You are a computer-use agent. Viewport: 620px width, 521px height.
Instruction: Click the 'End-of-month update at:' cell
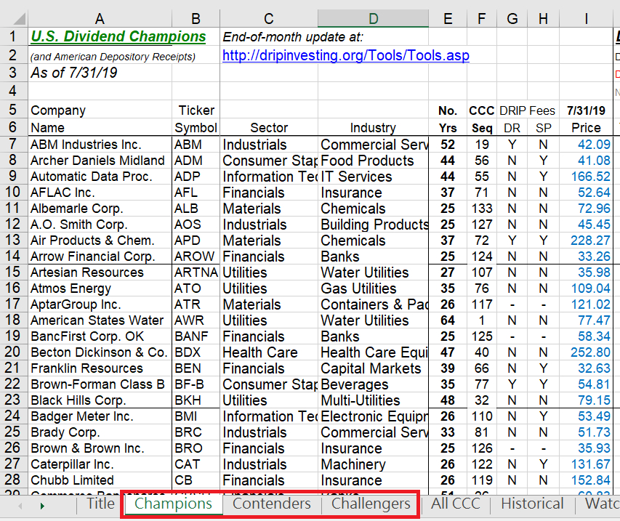269,37
